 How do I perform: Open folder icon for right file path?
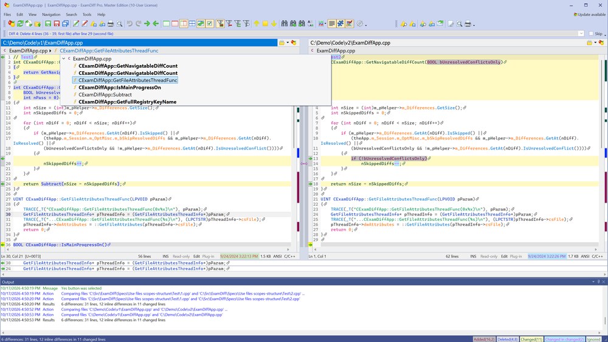pos(589,43)
